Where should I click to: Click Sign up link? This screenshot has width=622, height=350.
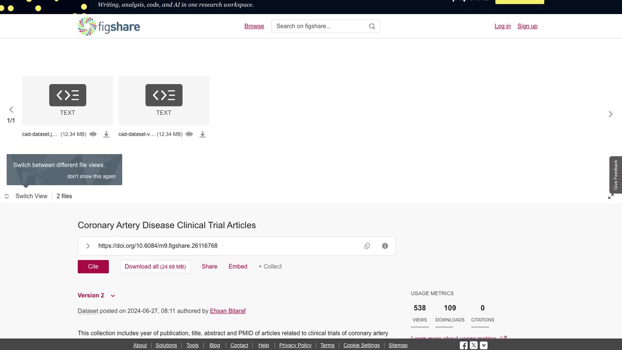[x=527, y=26]
